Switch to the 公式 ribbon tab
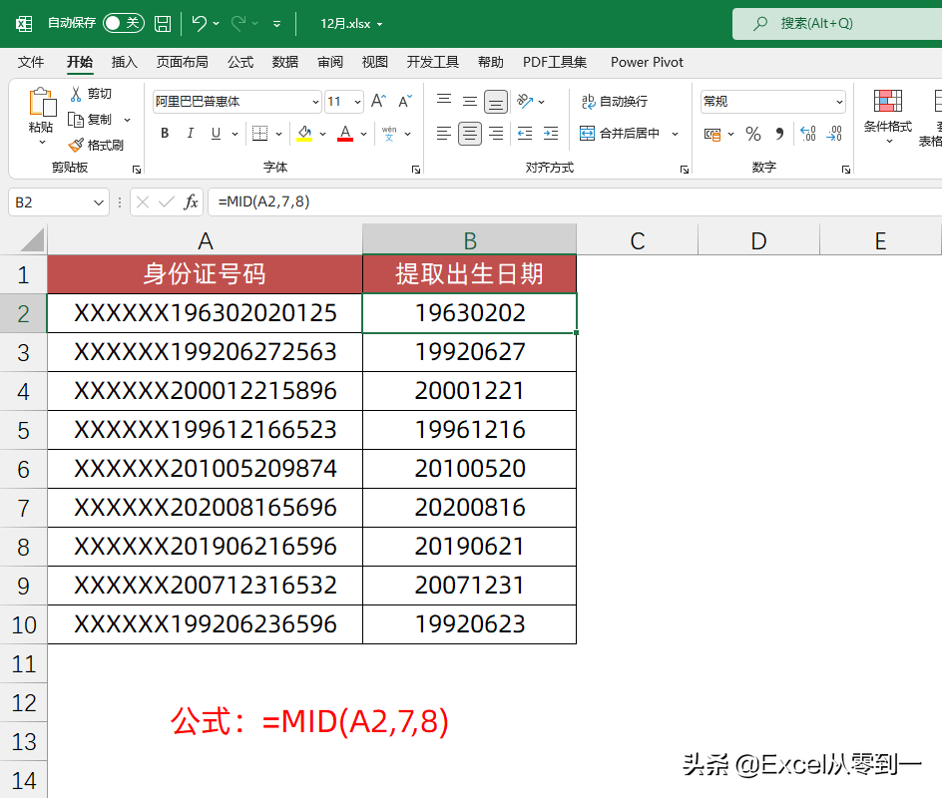This screenshot has height=798, width=942. pyautogui.click(x=239, y=62)
